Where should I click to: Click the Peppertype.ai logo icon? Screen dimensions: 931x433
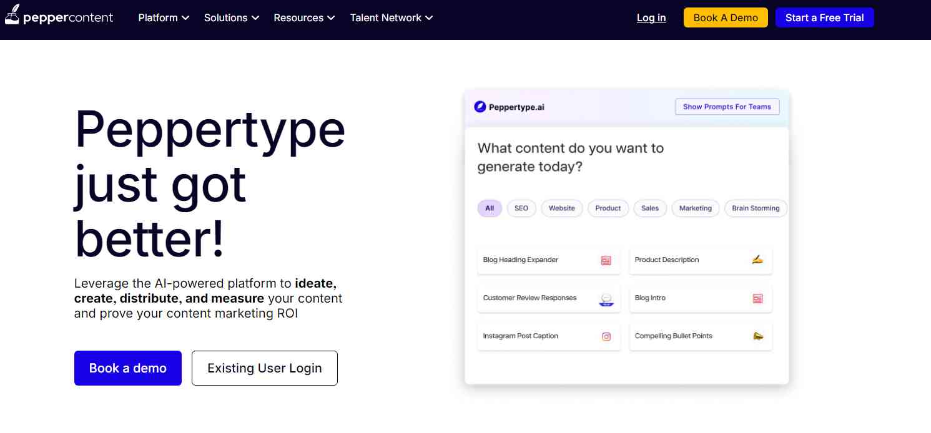coord(480,107)
